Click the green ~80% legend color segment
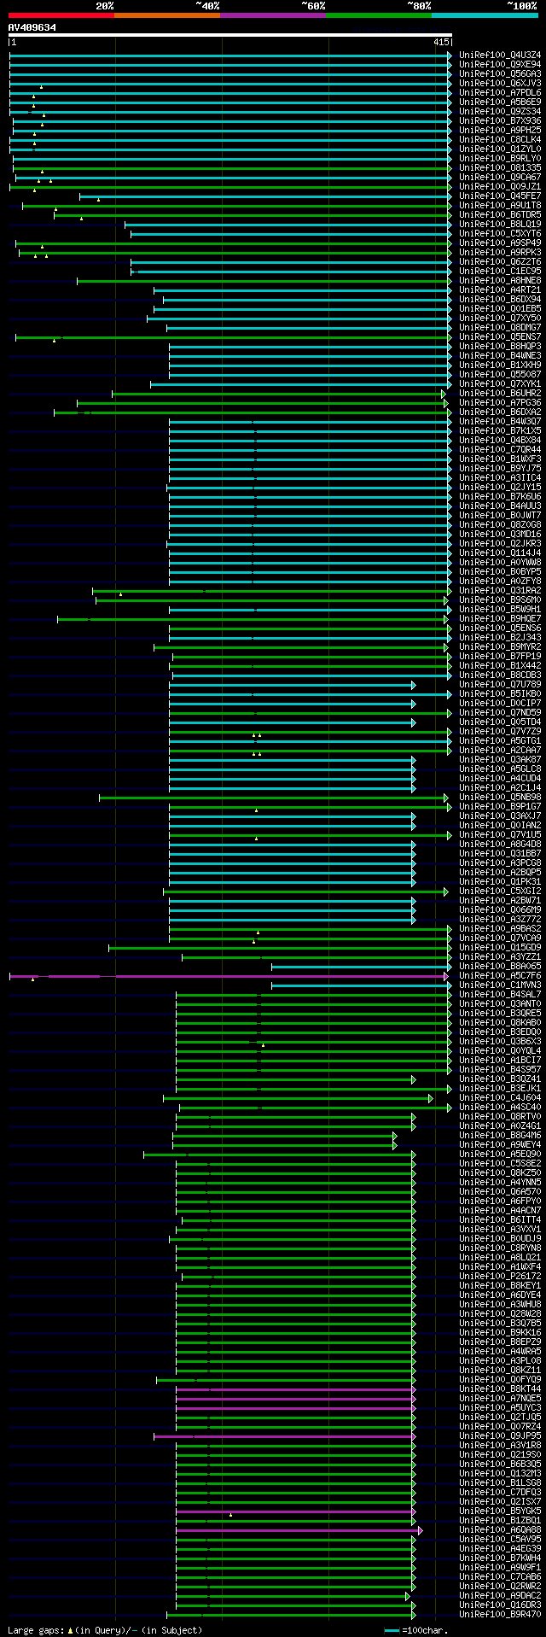Viewport: 546px width, 1637px height. click(379, 15)
